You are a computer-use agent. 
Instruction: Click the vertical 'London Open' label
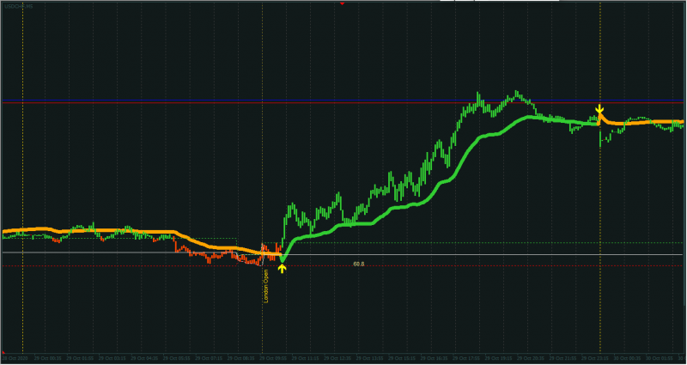coord(265,286)
